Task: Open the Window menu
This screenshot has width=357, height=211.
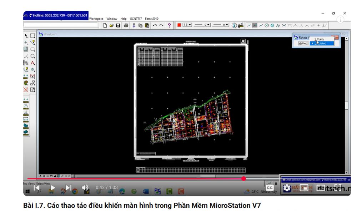Action: pyautogui.click(x=112, y=19)
